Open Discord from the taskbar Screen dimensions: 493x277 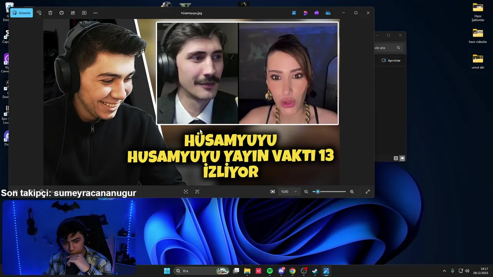pyautogui.click(x=281, y=271)
